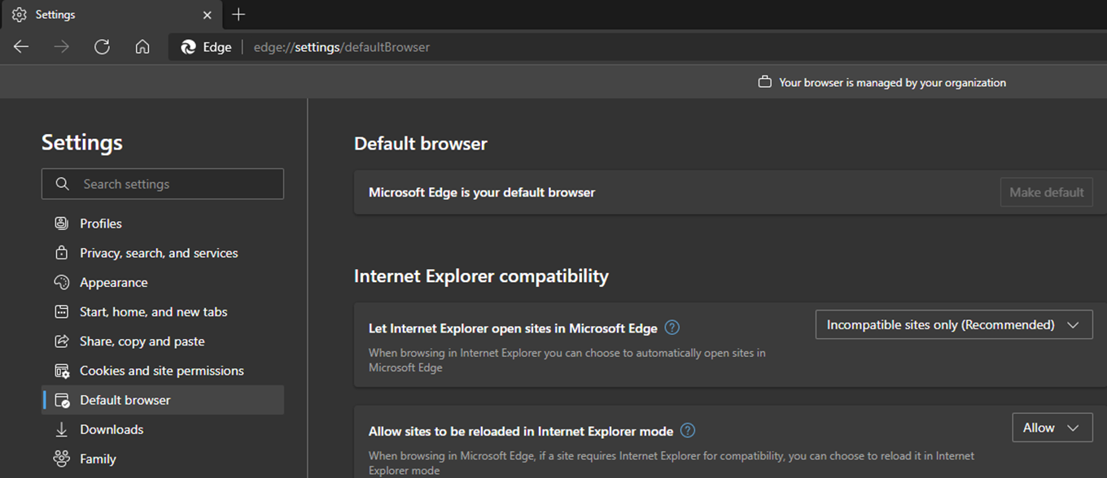Click the Appearance palette icon
Screen dimensions: 1107x478
(x=61, y=282)
